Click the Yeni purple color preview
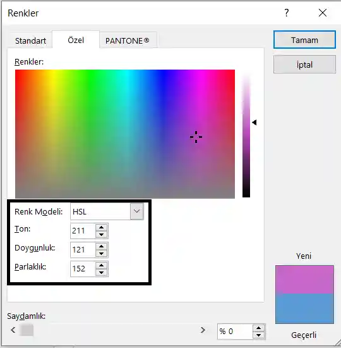341x348 pixels. tap(304, 280)
